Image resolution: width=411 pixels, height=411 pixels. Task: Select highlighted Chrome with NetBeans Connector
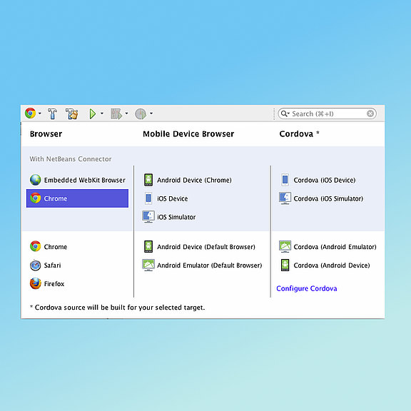coord(77,198)
